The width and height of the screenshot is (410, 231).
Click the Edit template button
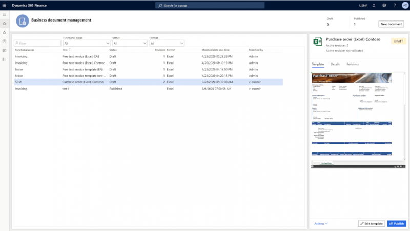371,224
